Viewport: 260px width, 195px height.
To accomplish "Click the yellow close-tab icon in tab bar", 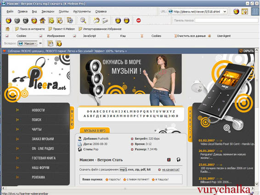I will click(x=59, y=44).
